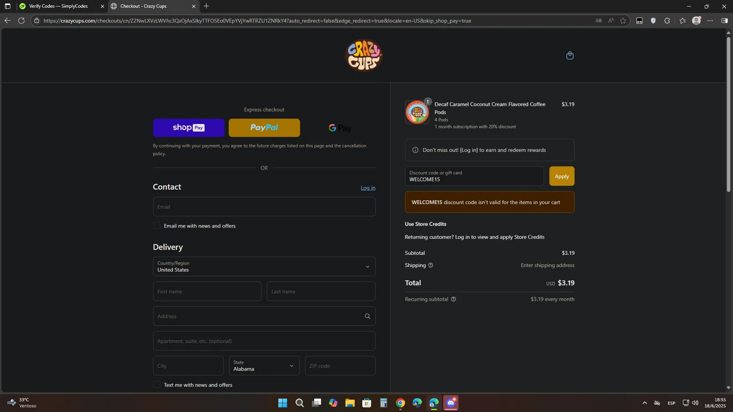Pay with PayPal button
Screen dimensions: 733x412
(x=264, y=128)
